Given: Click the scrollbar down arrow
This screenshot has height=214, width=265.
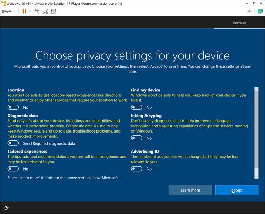Looking at the screenshot, I should point(256,176).
